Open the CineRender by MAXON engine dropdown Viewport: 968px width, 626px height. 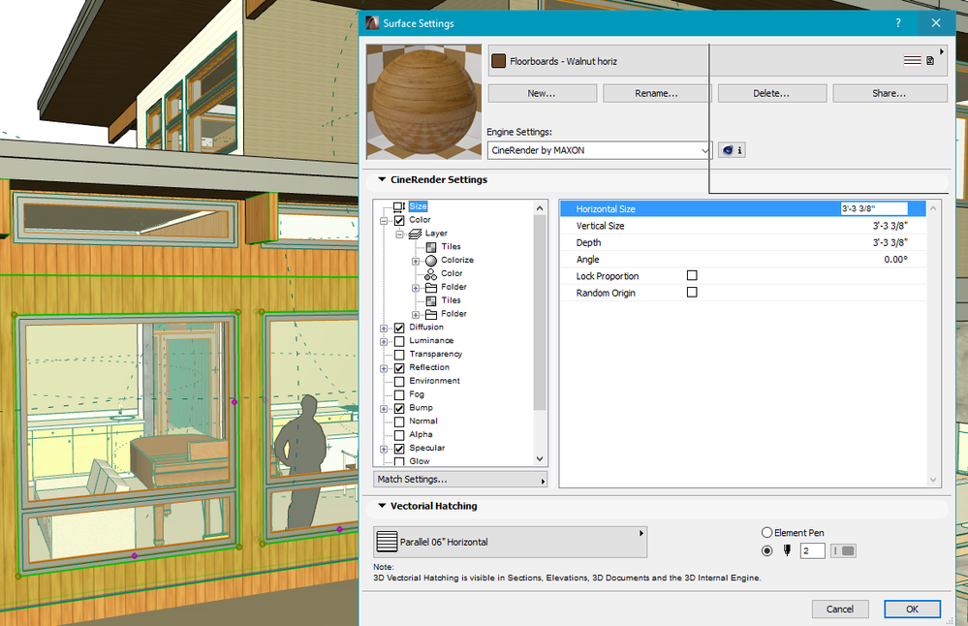point(600,150)
